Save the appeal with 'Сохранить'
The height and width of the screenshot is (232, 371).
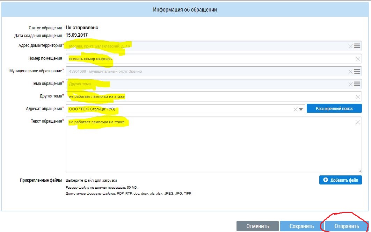pyautogui.click(x=301, y=226)
